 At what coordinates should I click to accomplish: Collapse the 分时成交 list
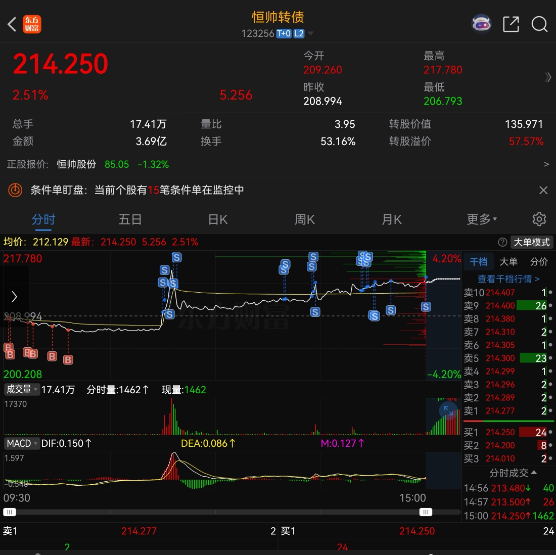(x=513, y=473)
